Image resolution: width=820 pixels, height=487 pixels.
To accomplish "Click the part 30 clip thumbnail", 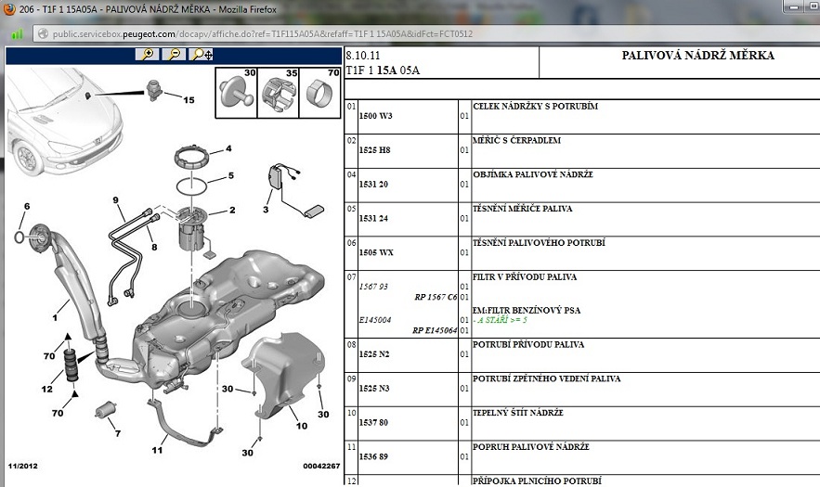I will [x=237, y=93].
